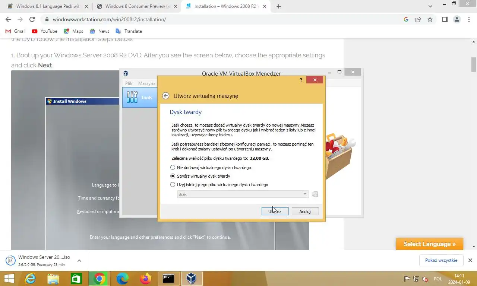This screenshot has width=477, height=286.
Task: Open Gmail bookmark
Action: (x=15, y=31)
